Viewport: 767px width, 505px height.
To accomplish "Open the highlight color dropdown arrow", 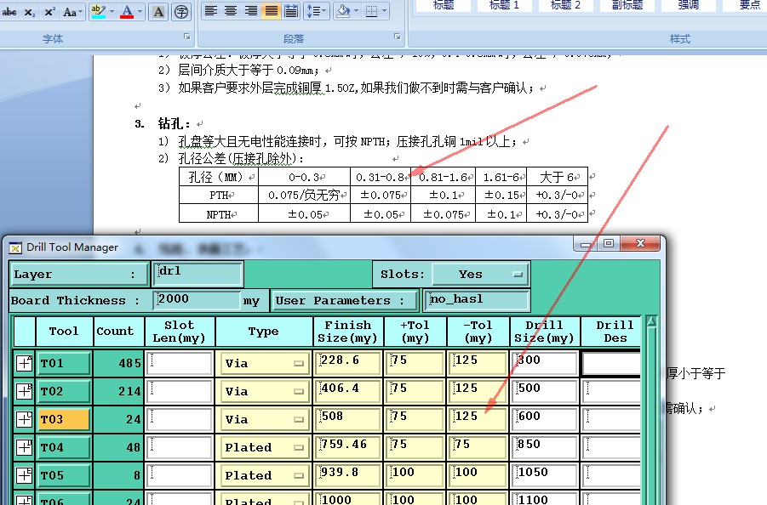I will click(x=112, y=12).
